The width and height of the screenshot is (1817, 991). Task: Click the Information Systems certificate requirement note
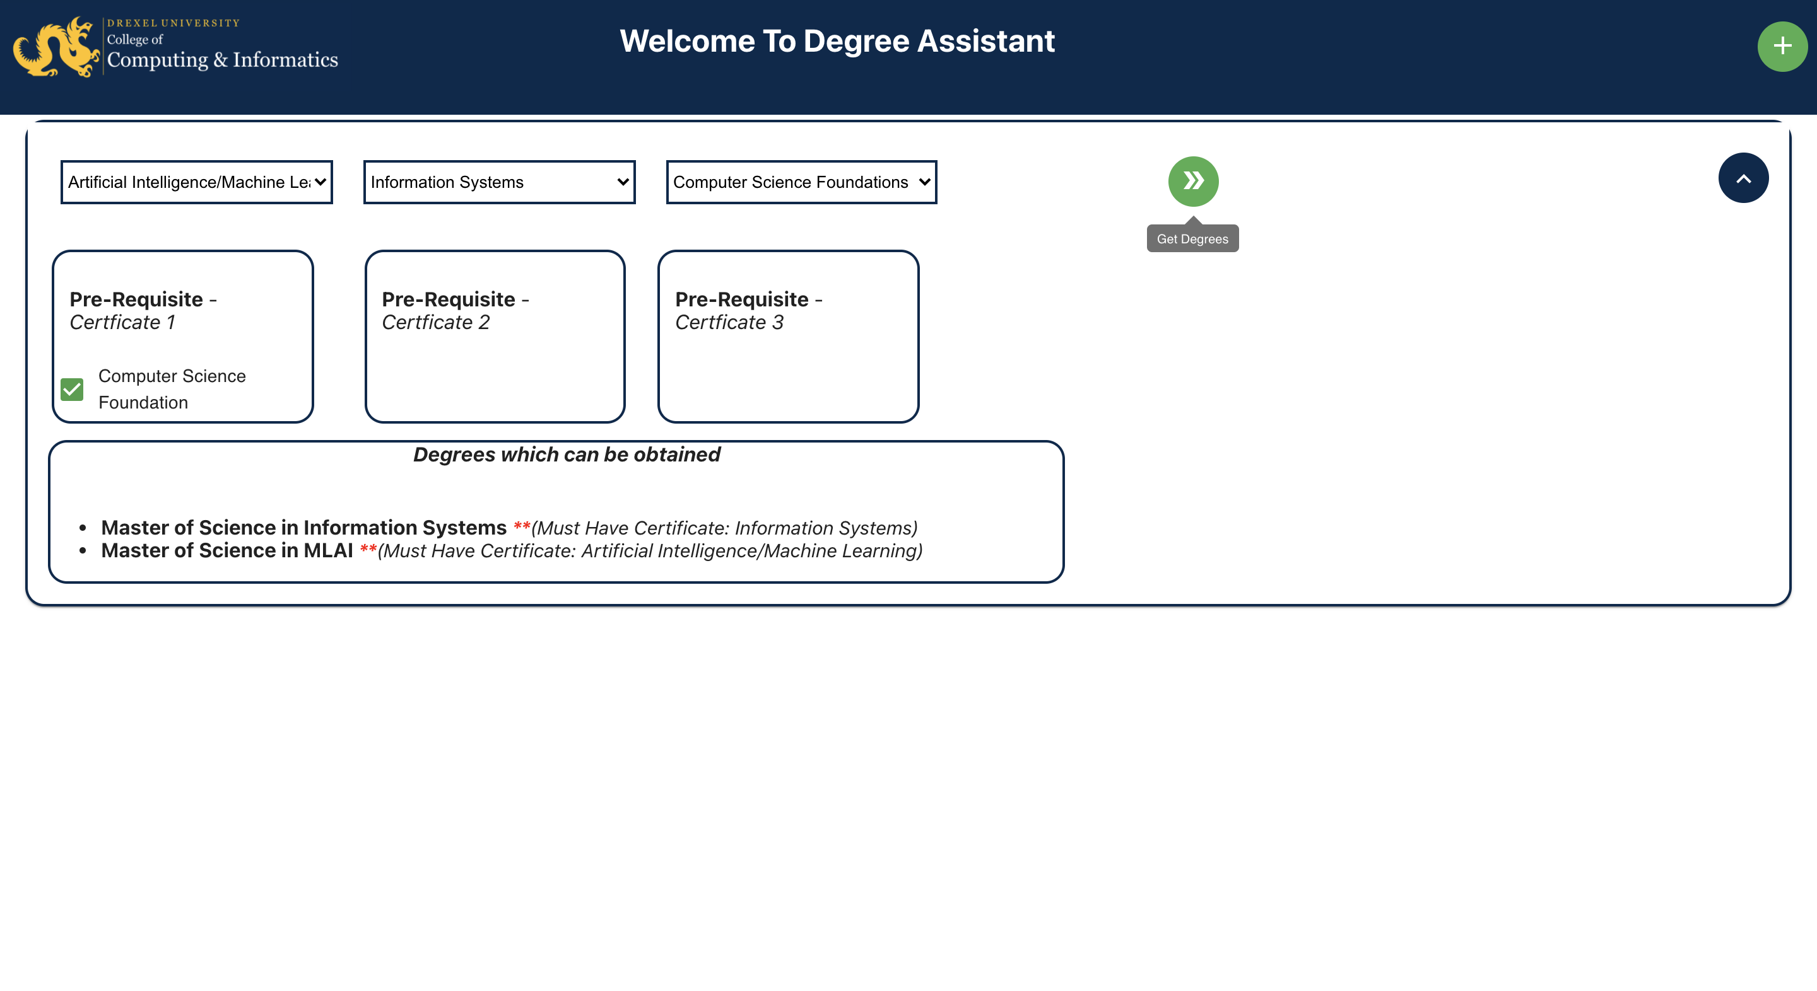[x=724, y=528]
